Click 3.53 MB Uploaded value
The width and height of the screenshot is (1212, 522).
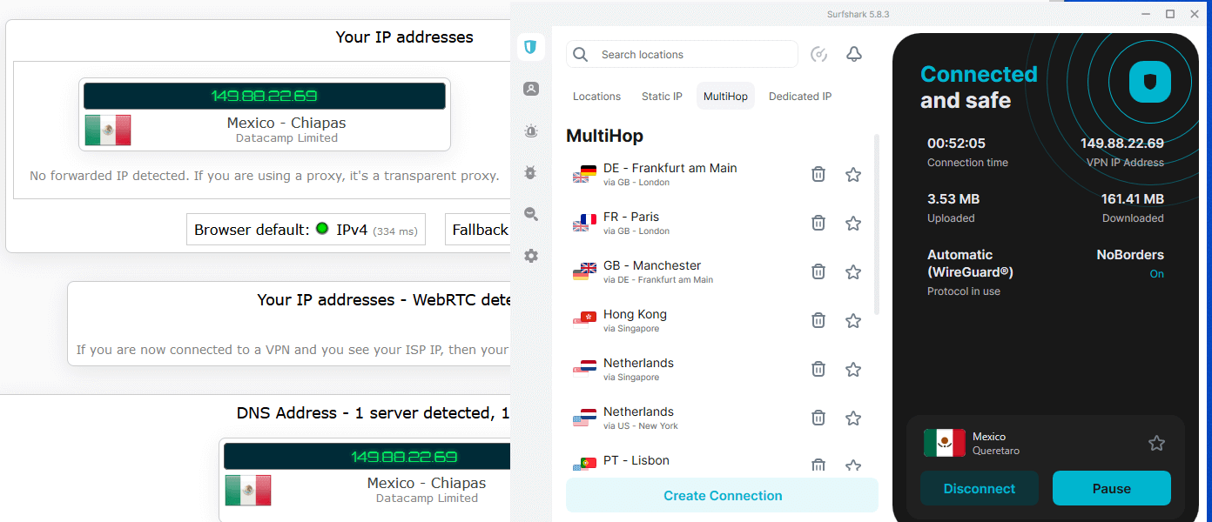[953, 199]
